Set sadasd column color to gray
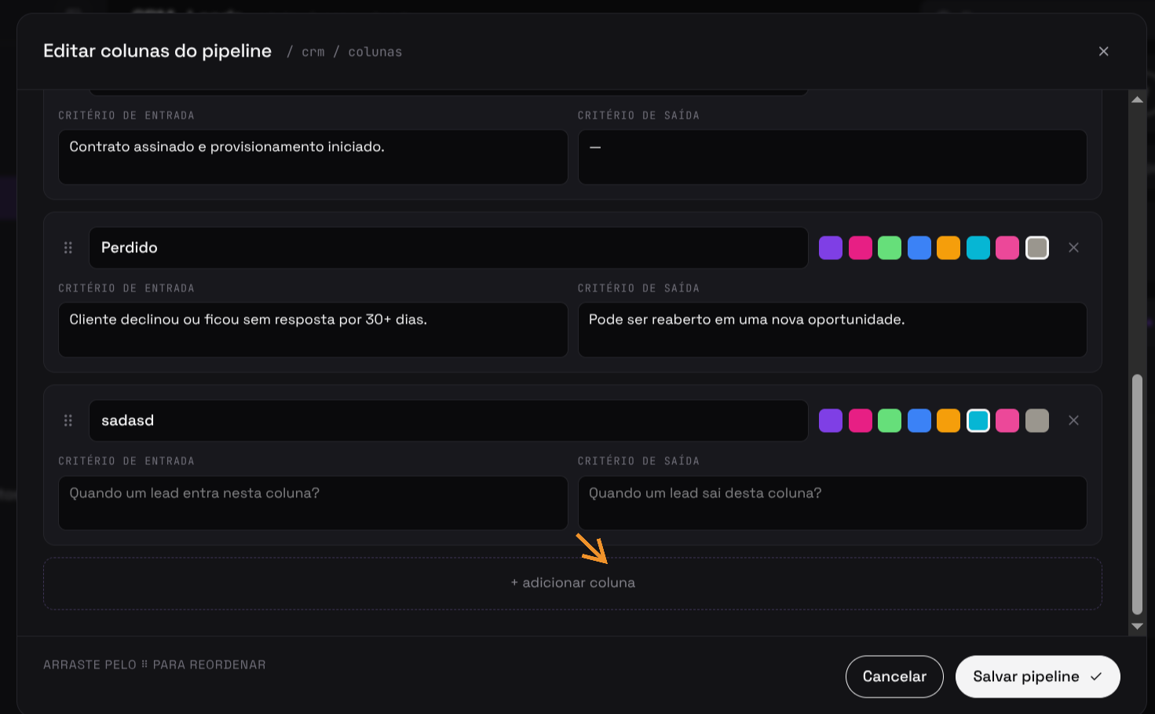 click(x=1037, y=420)
